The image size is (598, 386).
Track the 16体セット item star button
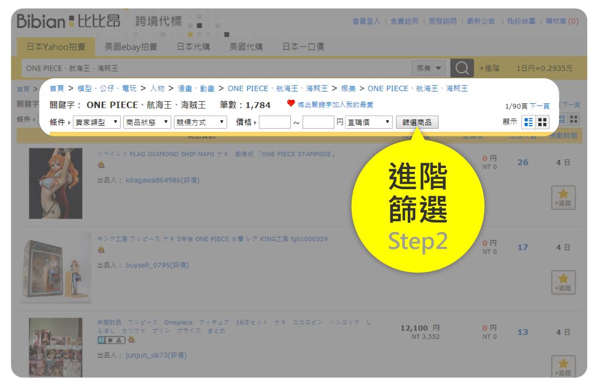[x=563, y=366]
